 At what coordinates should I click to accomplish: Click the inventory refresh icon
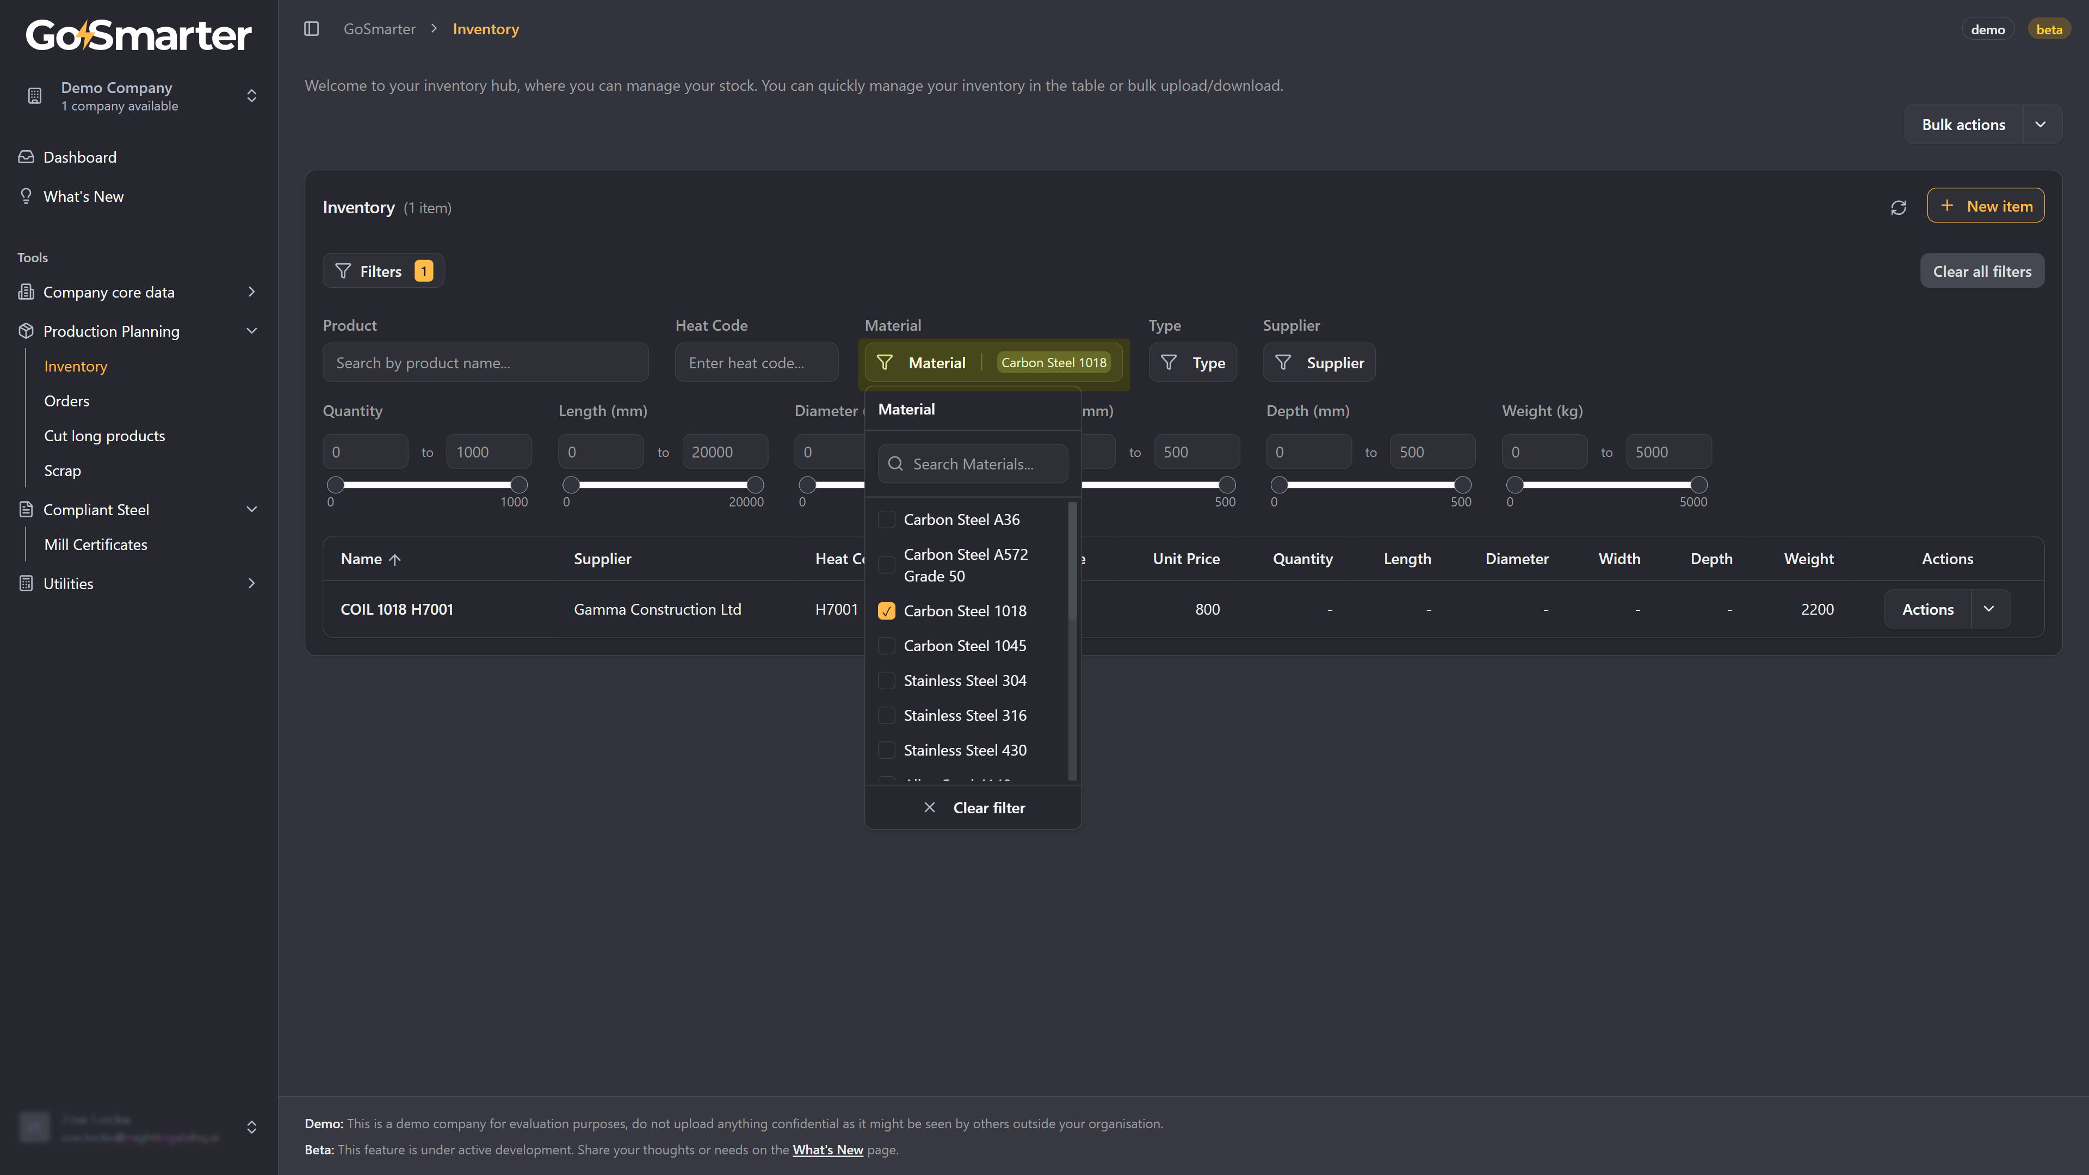[1899, 208]
